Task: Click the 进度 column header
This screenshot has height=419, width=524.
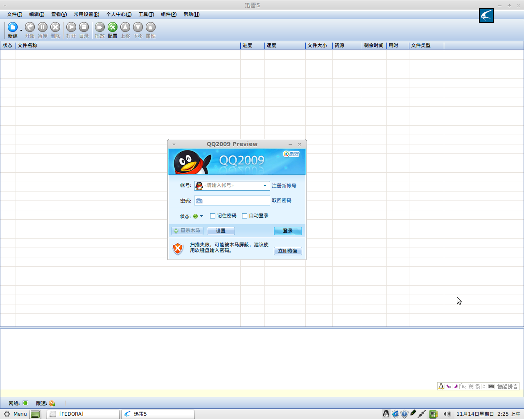Action: coord(253,45)
